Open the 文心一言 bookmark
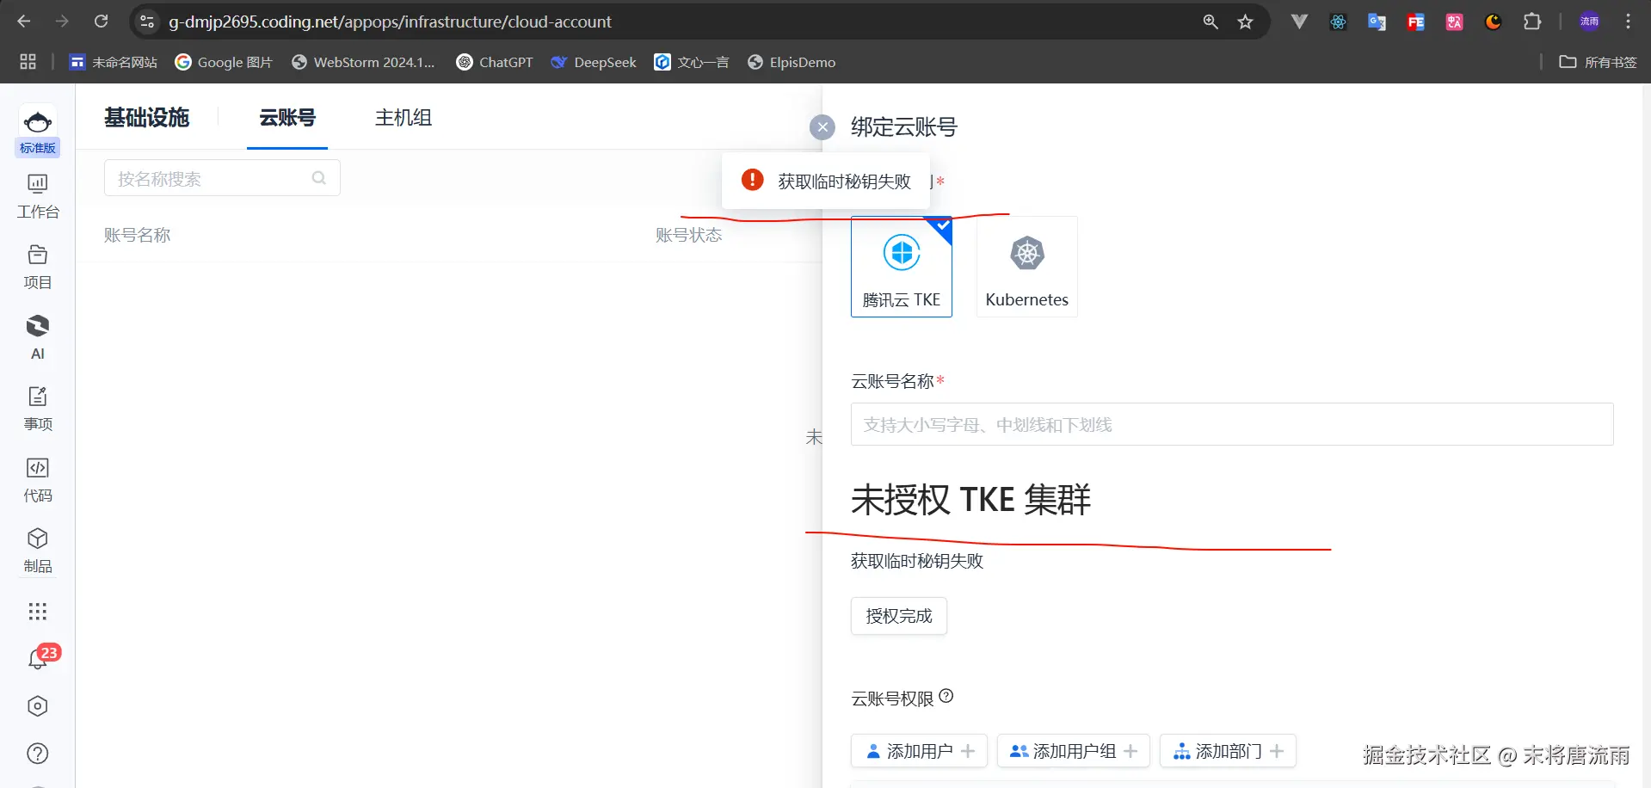Viewport: 1651px width, 788px height. [692, 62]
